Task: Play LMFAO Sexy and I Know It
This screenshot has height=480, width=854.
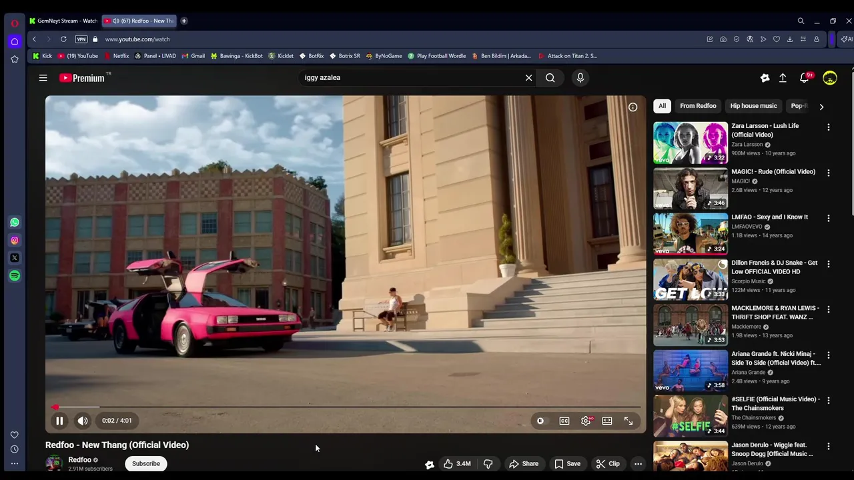Action: click(x=691, y=233)
